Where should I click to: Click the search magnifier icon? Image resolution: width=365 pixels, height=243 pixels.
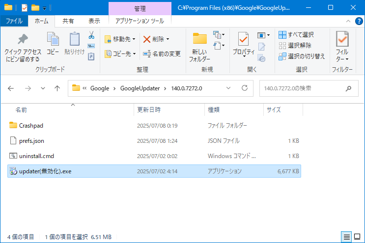point(348,88)
